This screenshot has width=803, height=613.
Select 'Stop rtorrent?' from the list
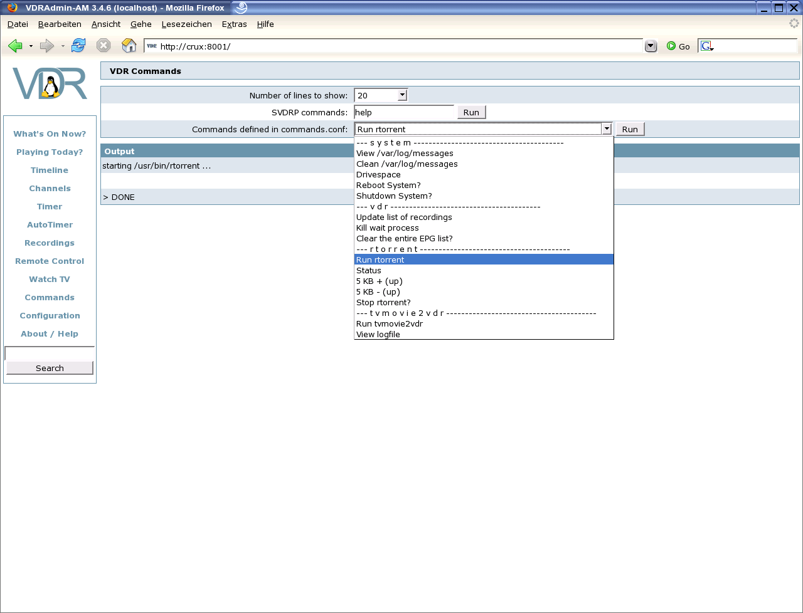pos(383,303)
